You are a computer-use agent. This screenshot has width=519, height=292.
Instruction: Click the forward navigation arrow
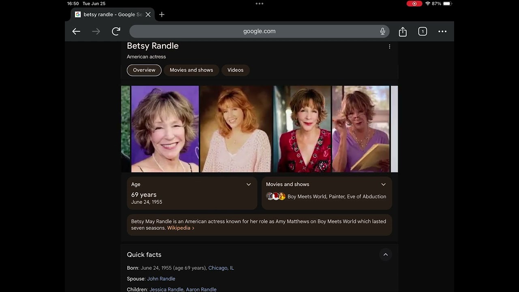(x=96, y=31)
